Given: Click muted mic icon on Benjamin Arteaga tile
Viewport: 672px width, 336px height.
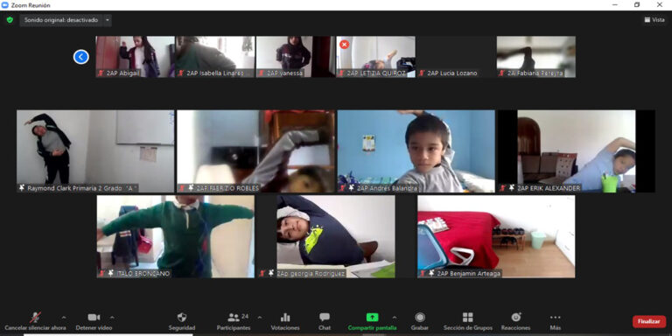Looking at the screenshot, I should click(x=423, y=273).
